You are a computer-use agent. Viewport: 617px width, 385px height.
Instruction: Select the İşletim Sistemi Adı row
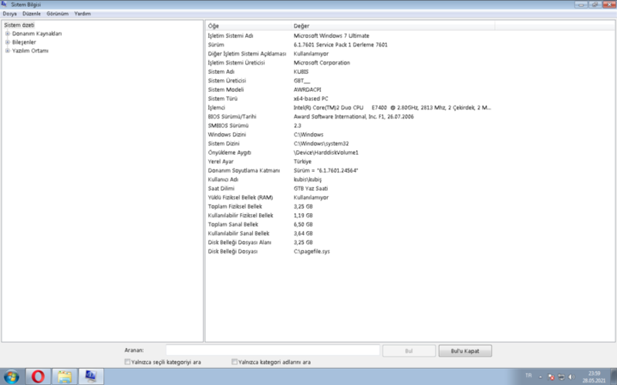(x=231, y=35)
